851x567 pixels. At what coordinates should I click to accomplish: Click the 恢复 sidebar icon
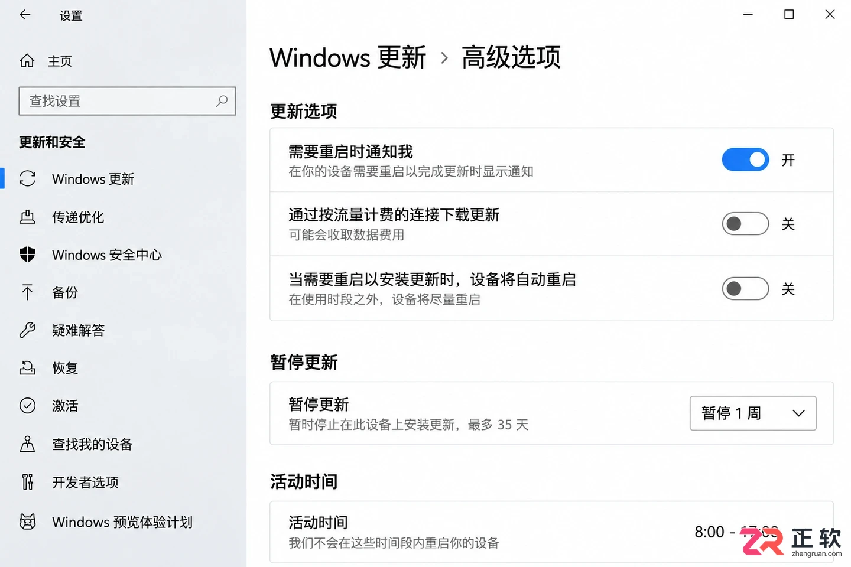(x=27, y=368)
